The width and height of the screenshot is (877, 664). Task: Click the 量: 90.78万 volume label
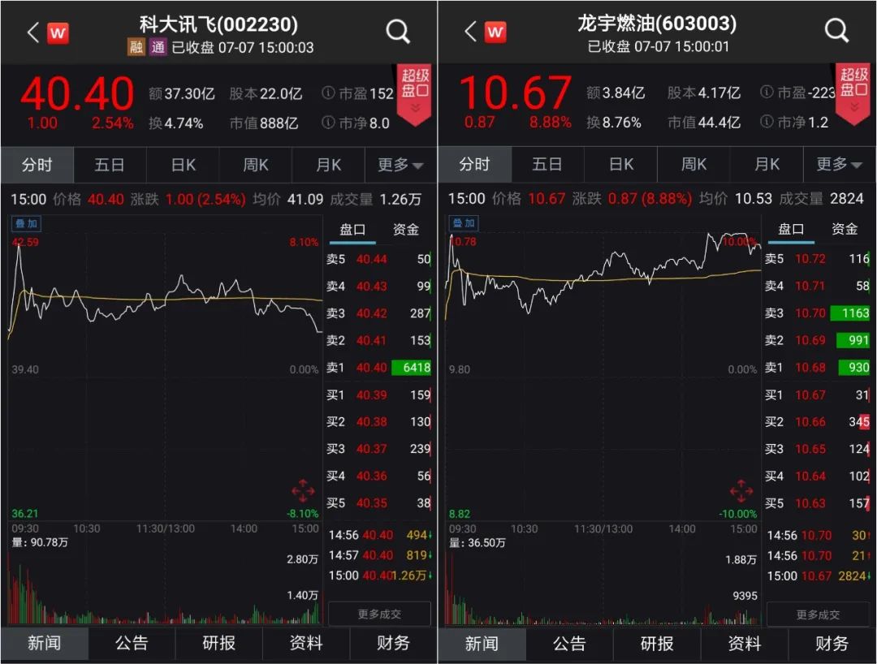point(40,543)
